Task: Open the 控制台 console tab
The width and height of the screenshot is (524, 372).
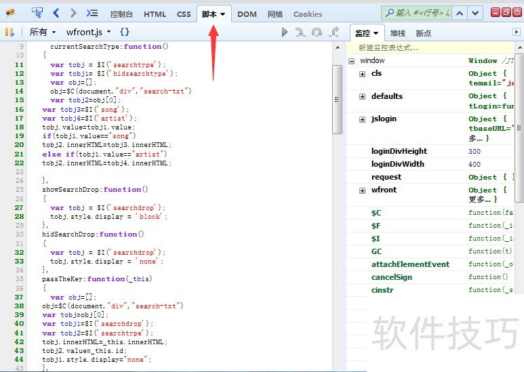Action: (x=121, y=14)
